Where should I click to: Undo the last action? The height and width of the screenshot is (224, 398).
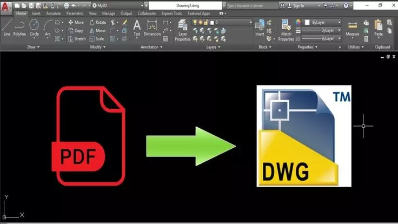click(74, 5)
